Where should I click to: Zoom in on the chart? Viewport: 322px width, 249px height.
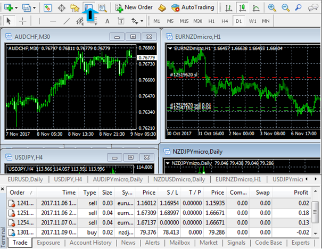pos(273,7)
